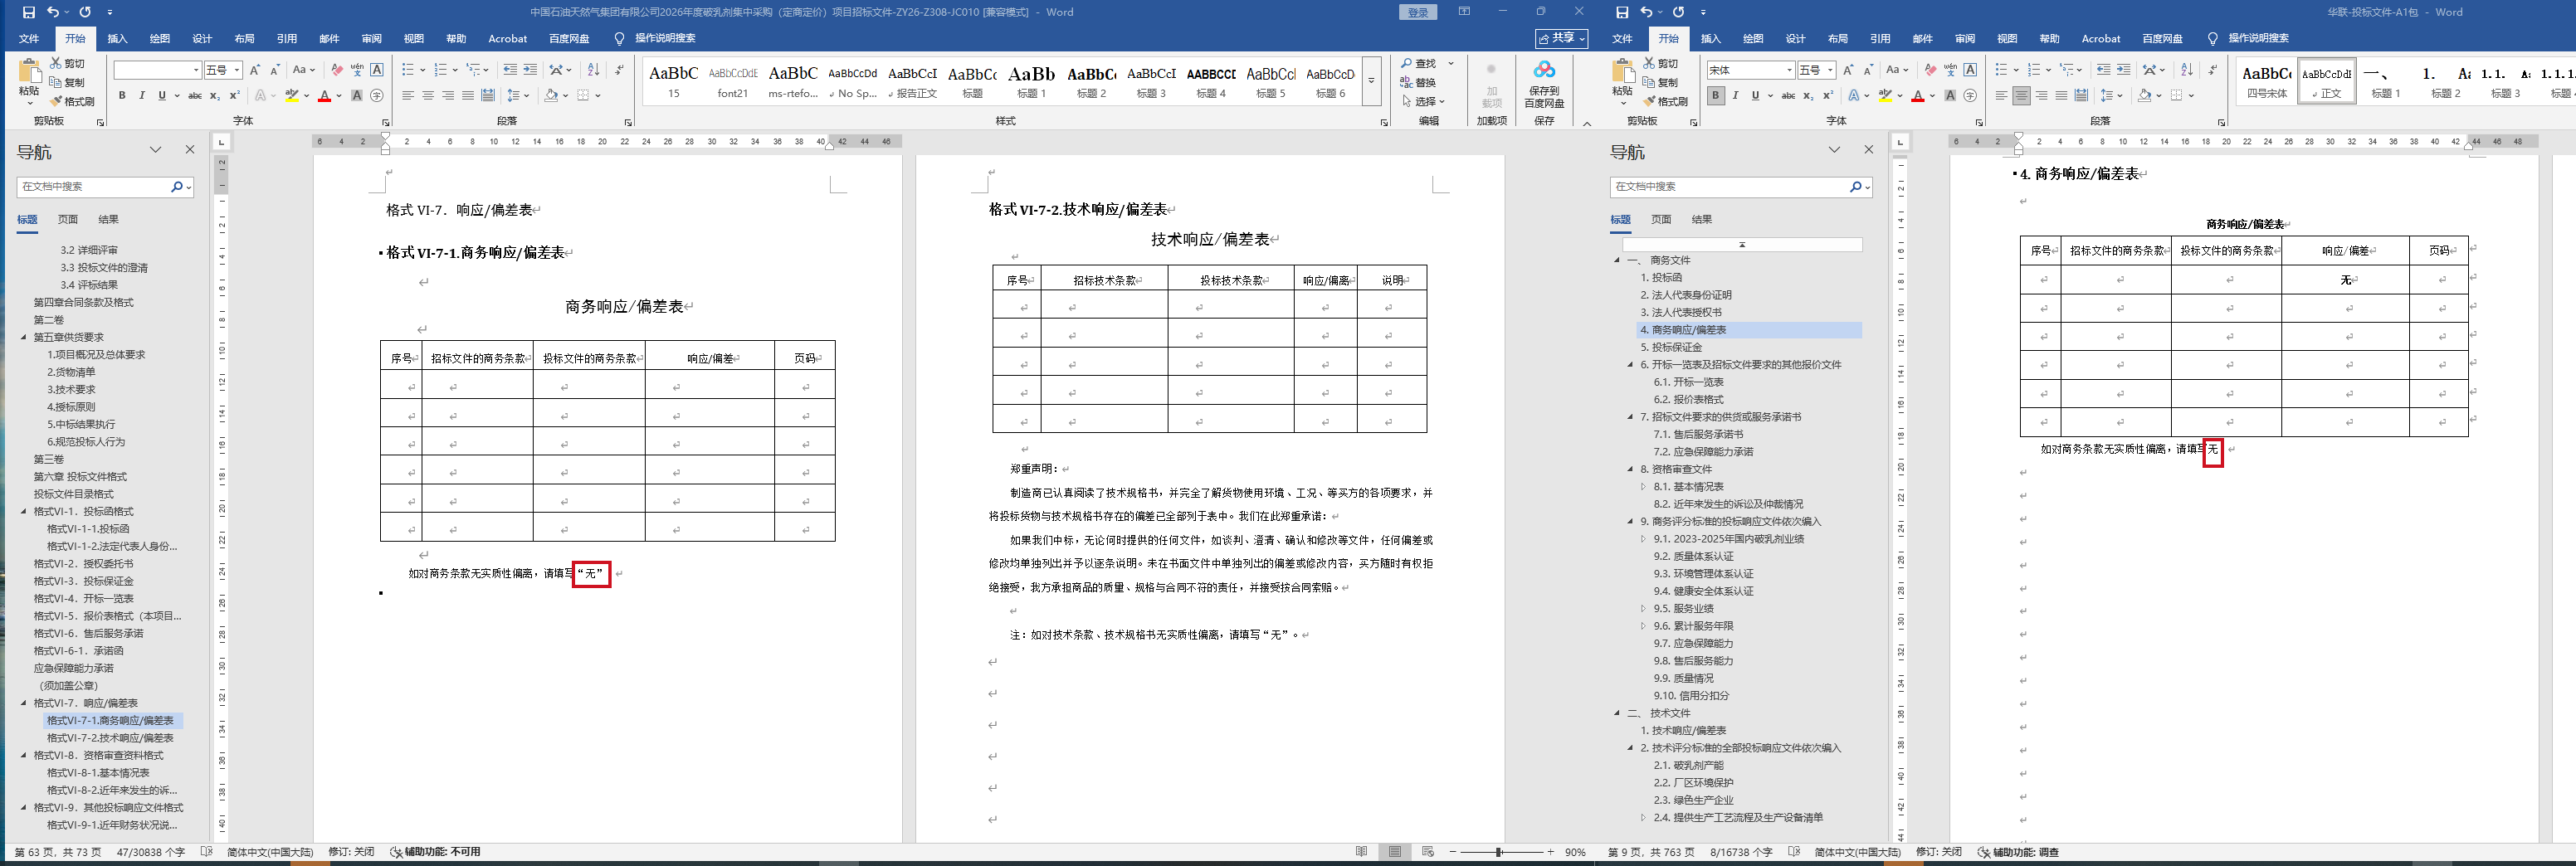
Task: Apply distributed alignment in the right window
Action: (x=2081, y=96)
